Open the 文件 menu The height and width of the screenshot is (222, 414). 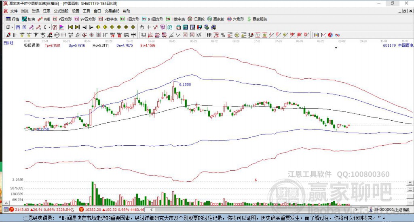click(x=14, y=11)
